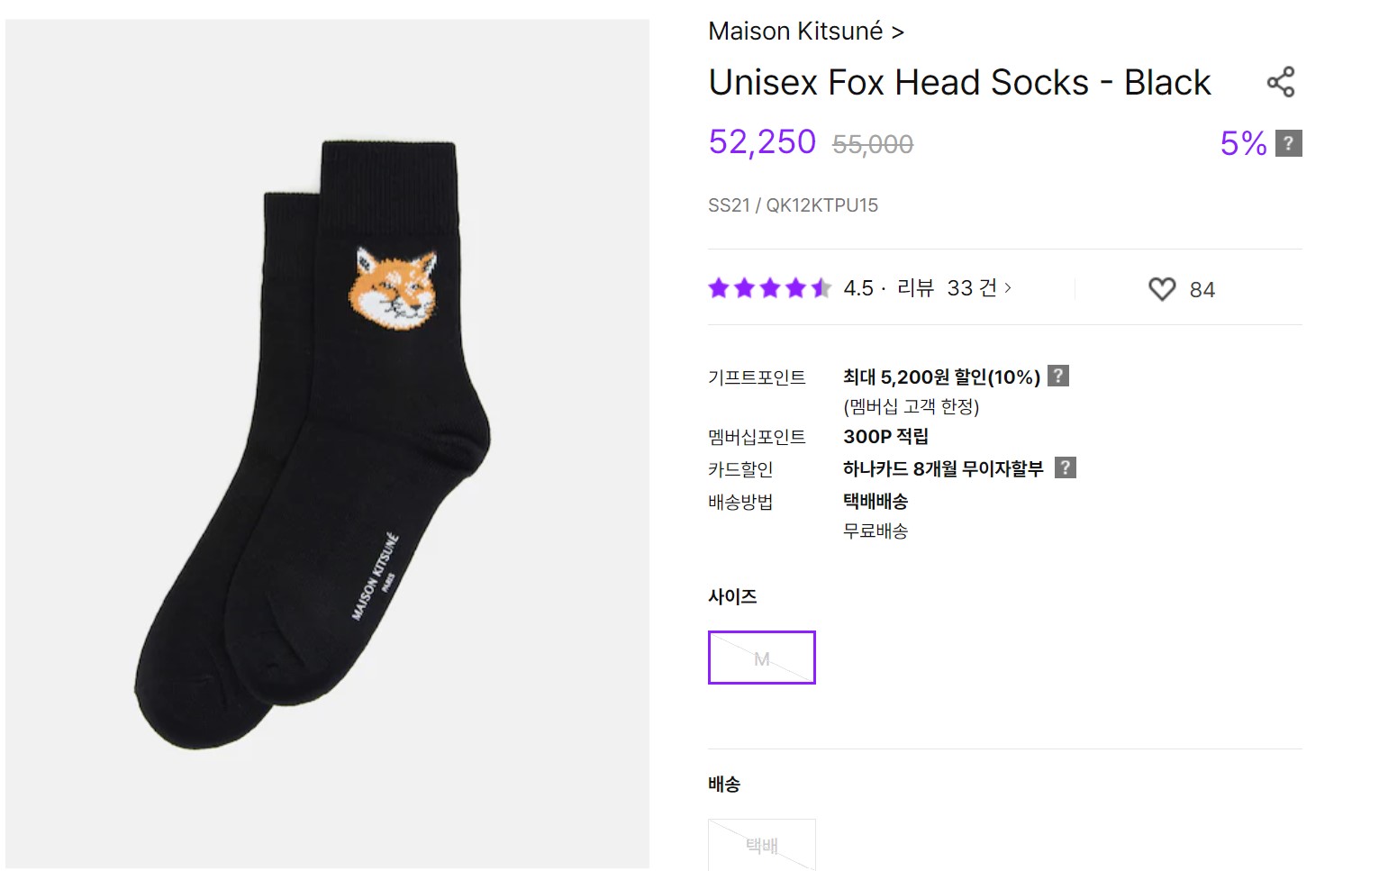
Task: Click the first purple rating star
Action: [x=719, y=288]
